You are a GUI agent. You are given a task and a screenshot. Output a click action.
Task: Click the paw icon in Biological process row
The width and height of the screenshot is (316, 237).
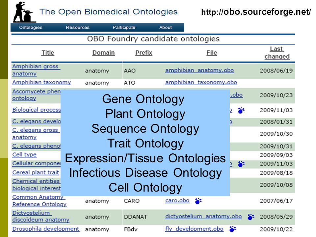coord(241,110)
